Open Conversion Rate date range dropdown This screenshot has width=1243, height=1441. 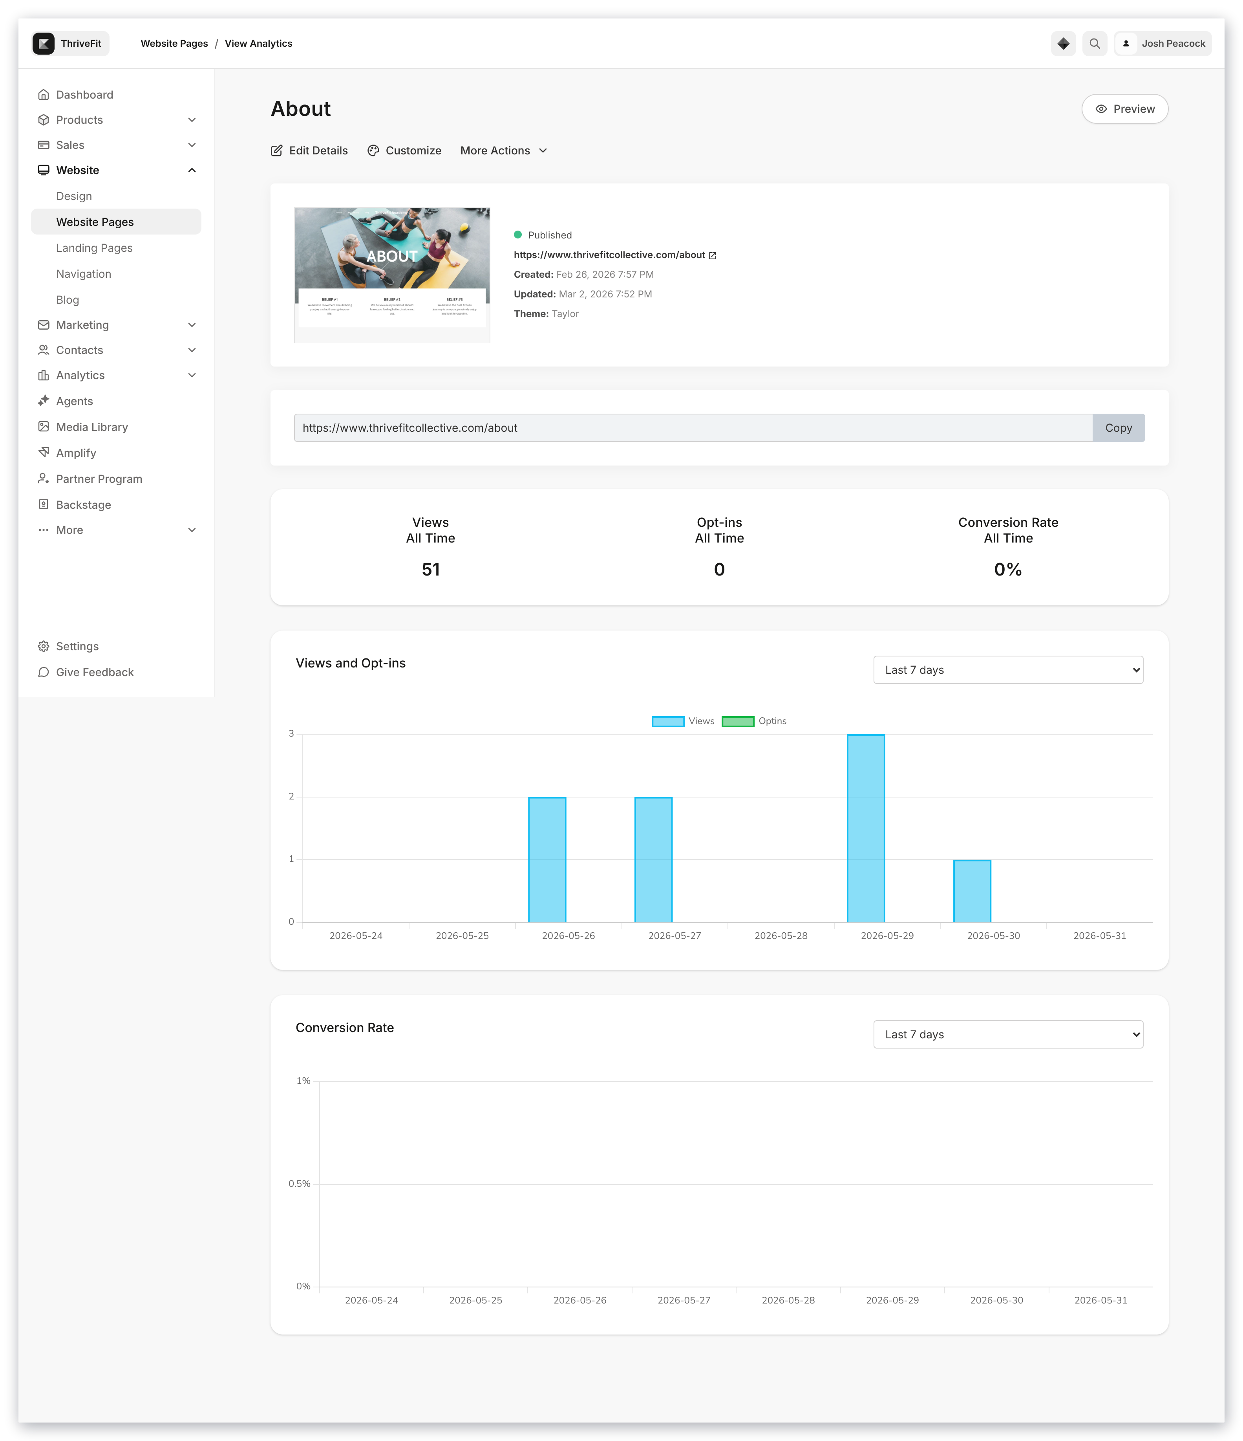[1008, 1034]
